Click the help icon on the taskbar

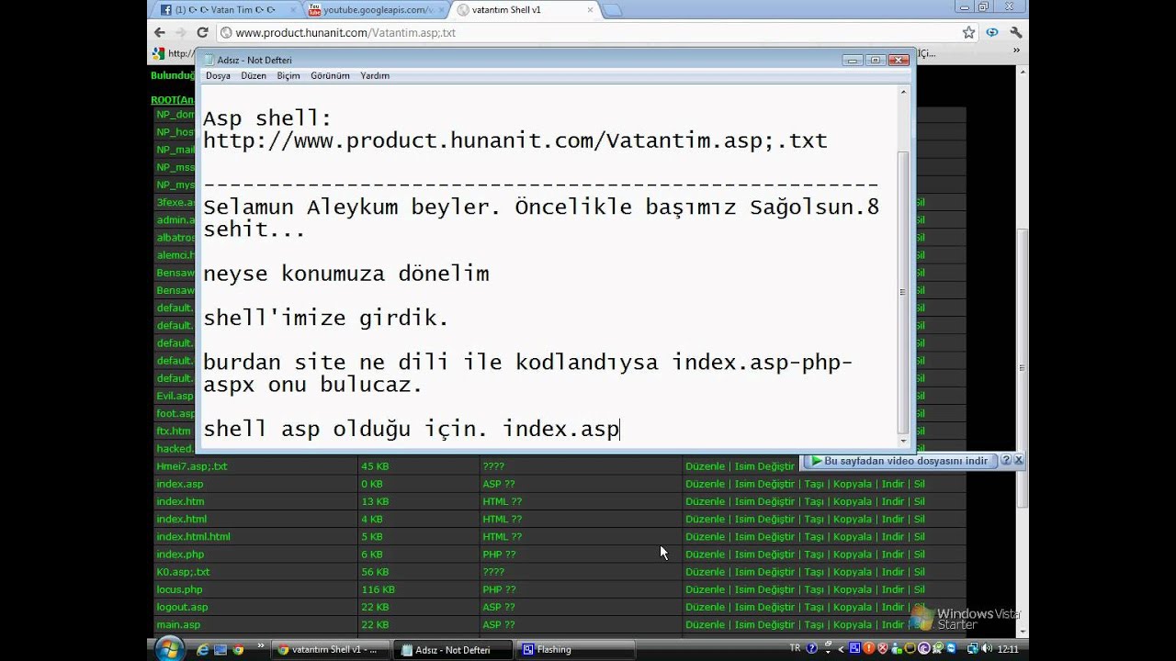click(811, 649)
